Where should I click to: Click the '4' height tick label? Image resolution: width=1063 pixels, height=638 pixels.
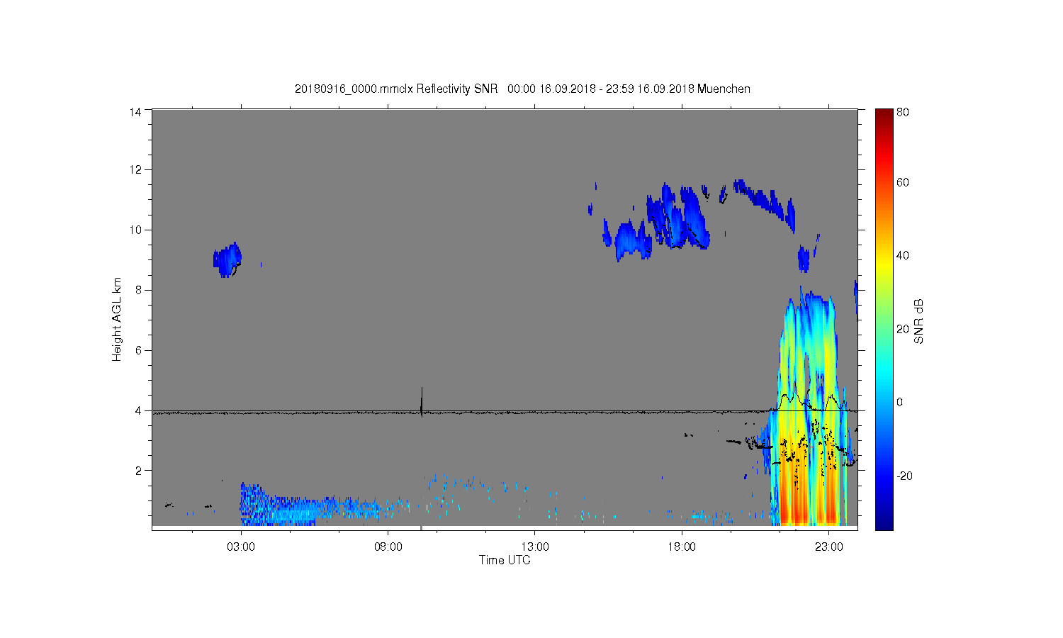[138, 410]
